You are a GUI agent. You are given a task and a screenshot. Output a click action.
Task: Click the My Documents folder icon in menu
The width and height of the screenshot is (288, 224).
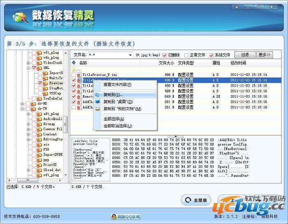(x=98, y=109)
